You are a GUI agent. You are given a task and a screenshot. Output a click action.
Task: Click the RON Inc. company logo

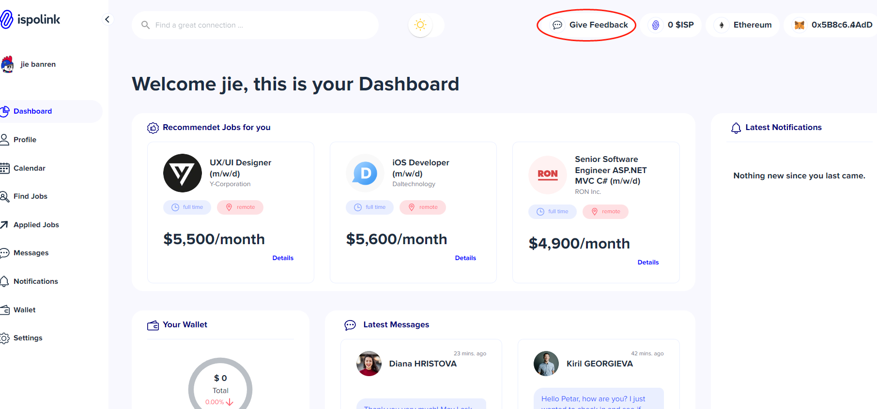point(547,175)
